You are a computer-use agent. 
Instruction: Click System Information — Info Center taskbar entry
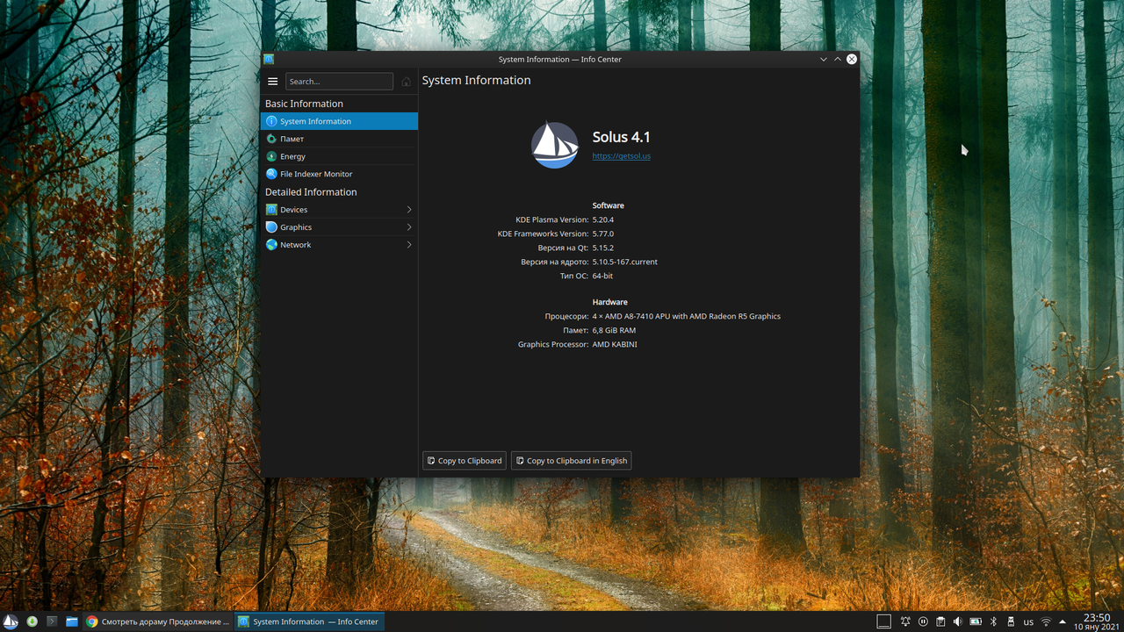pyautogui.click(x=309, y=621)
